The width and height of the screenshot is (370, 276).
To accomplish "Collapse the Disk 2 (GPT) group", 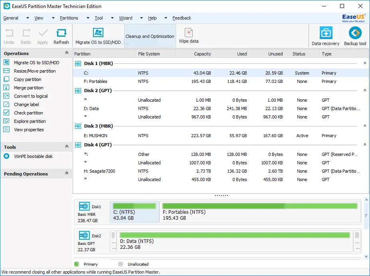I will tap(365, 90).
